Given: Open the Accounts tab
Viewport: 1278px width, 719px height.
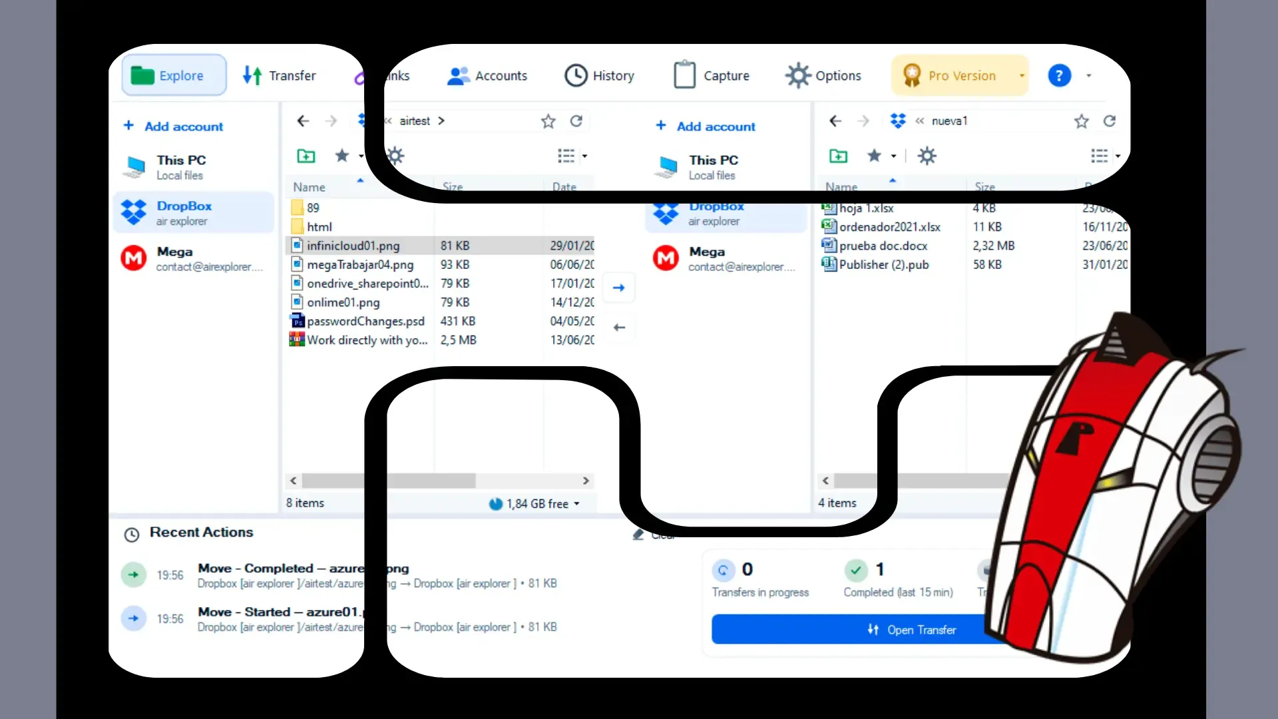Looking at the screenshot, I should (487, 76).
